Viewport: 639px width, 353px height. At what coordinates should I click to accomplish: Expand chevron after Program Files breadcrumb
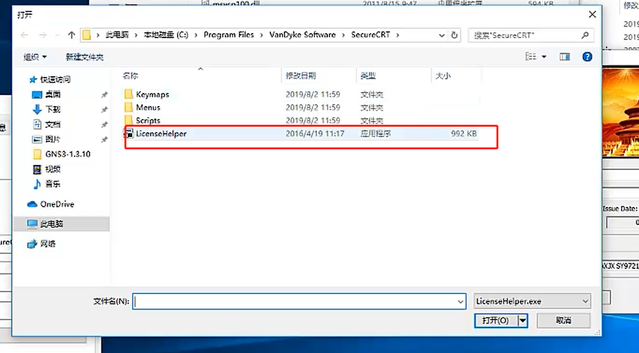261,35
